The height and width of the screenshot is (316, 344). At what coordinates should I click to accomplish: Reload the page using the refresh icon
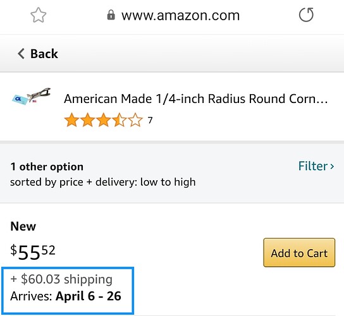point(306,15)
